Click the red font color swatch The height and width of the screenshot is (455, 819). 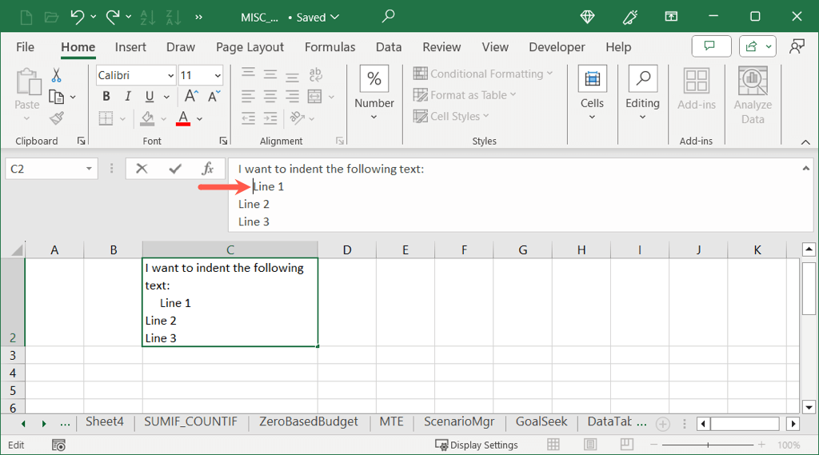coord(183,118)
